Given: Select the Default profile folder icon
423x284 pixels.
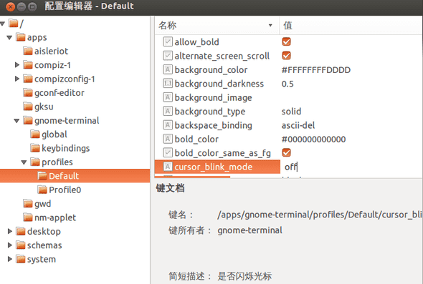Looking at the screenshot, I should (x=42, y=176).
